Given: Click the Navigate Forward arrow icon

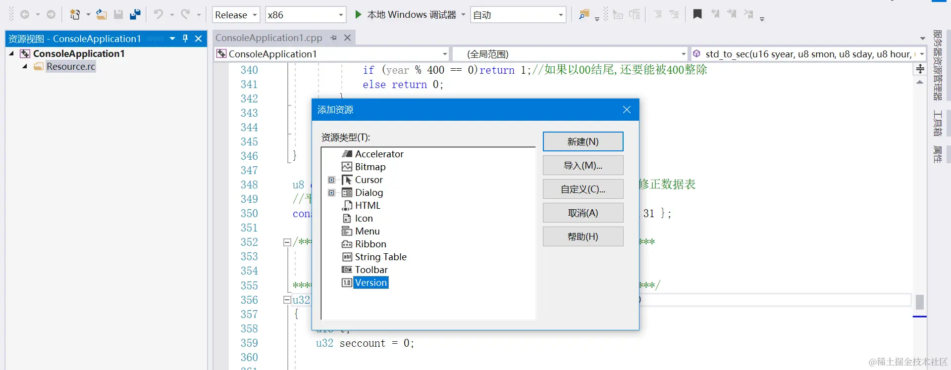Looking at the screenshot, I should coord(51,15).
